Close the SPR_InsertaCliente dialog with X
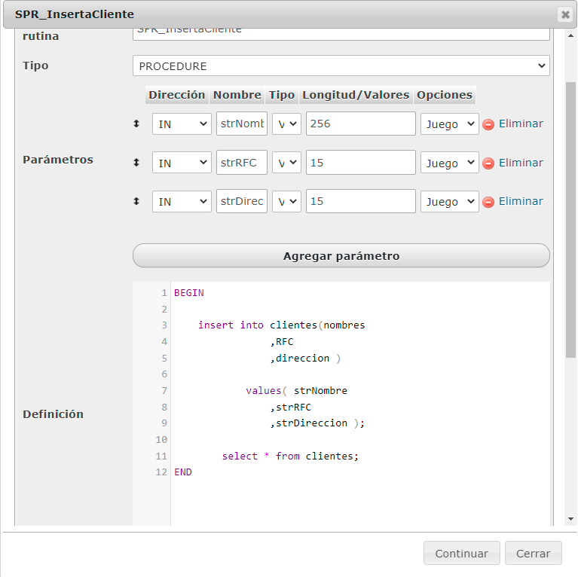578x577 pixels. click(565, 14)
